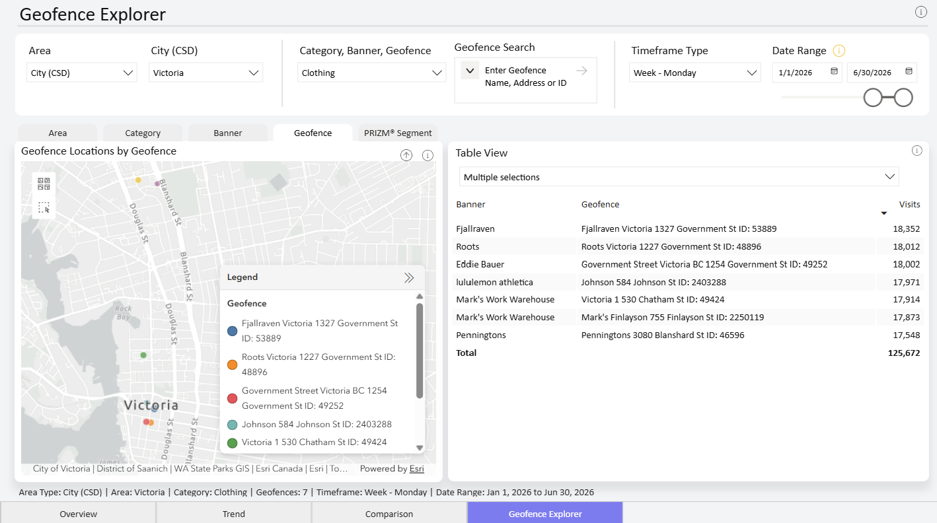Go to the Comparison page tab
937x523 pixels.
pyautogui.click(x=389, y=513)
